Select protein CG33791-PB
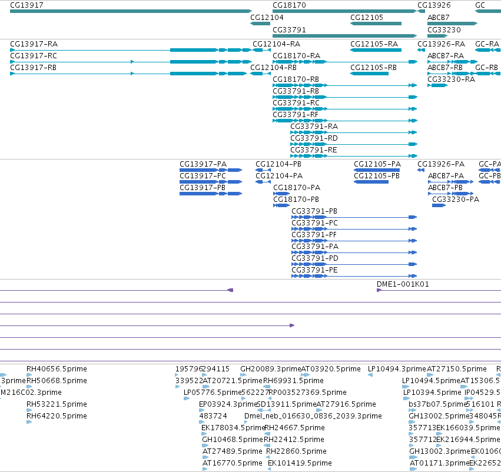 (354, 218)
